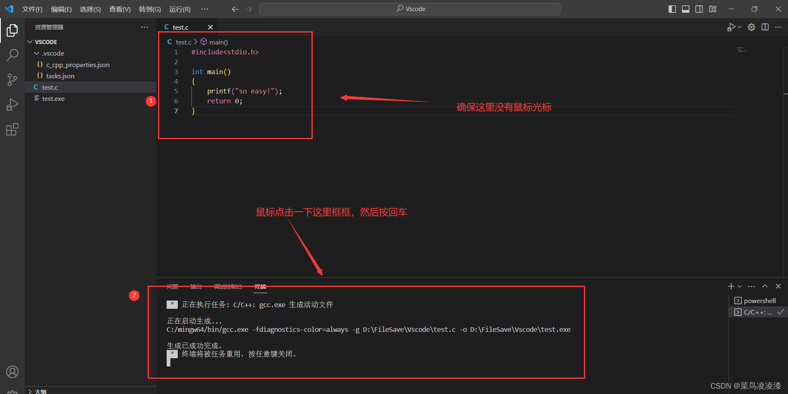
Task: Click the Vscode command center search box
Action: (409, 9)
